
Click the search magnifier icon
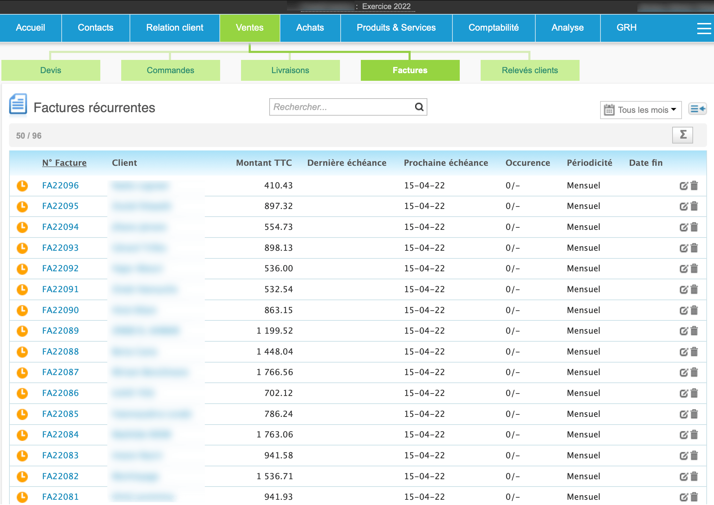coord(419,107)
